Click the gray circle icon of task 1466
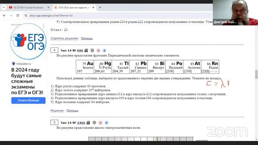This screenshot has height=145, width=258. pyautogui.click(x=94, y=122)
